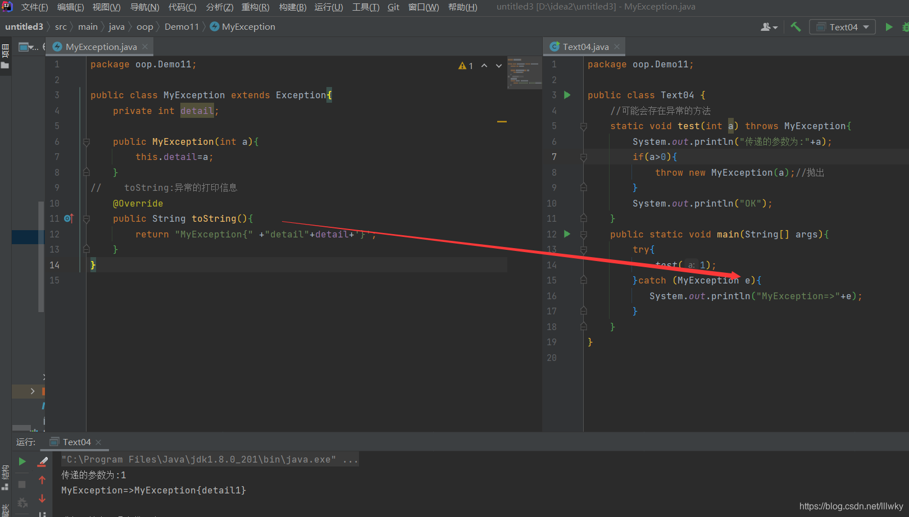Open the Project tool window sidebar button
Image resolution: width=909 pixels, height=517 pixels.
coord(5,56)
